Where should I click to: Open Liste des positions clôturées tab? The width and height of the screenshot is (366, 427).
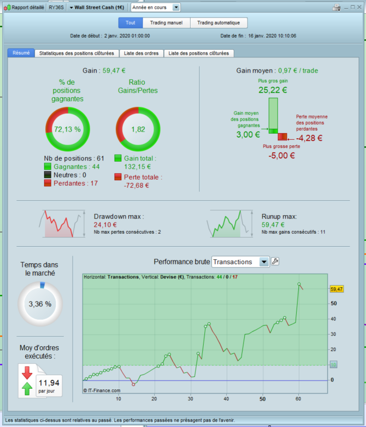[x=199, y=54]
